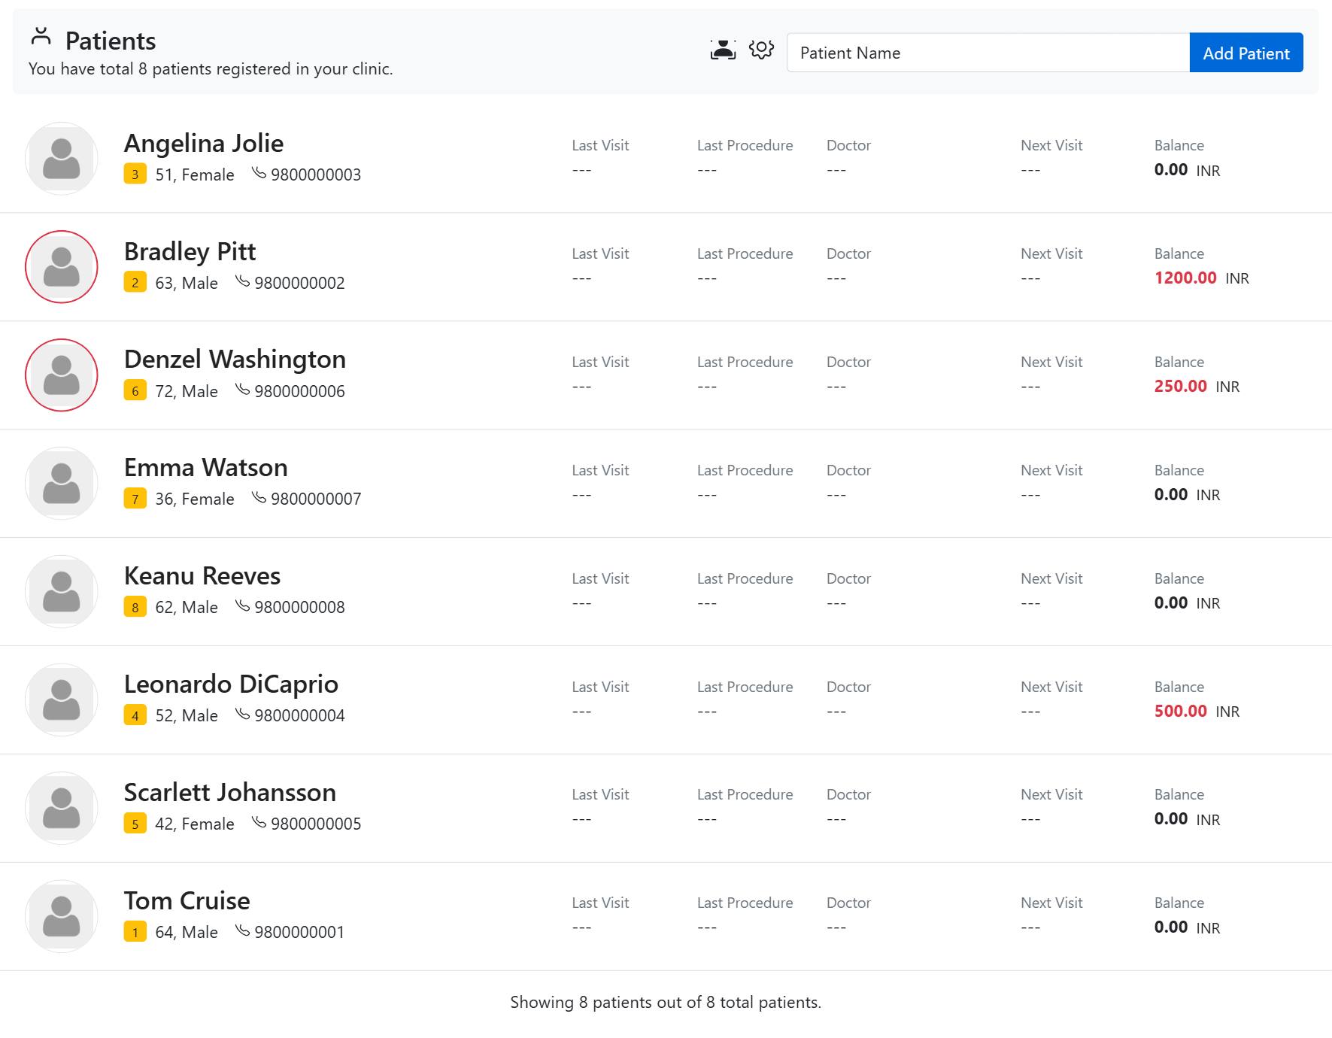Screen dimensions: 1332x1038
Task: Open Denzel Washington's avatar thumbnail
Action: 62,375
